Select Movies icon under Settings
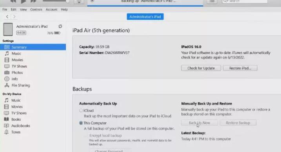This screenshot has height=152, width=281. coord(7,60)
